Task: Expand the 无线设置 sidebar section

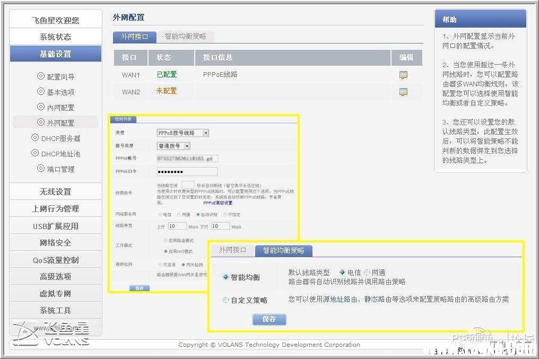Action: [x=56, y=191]
